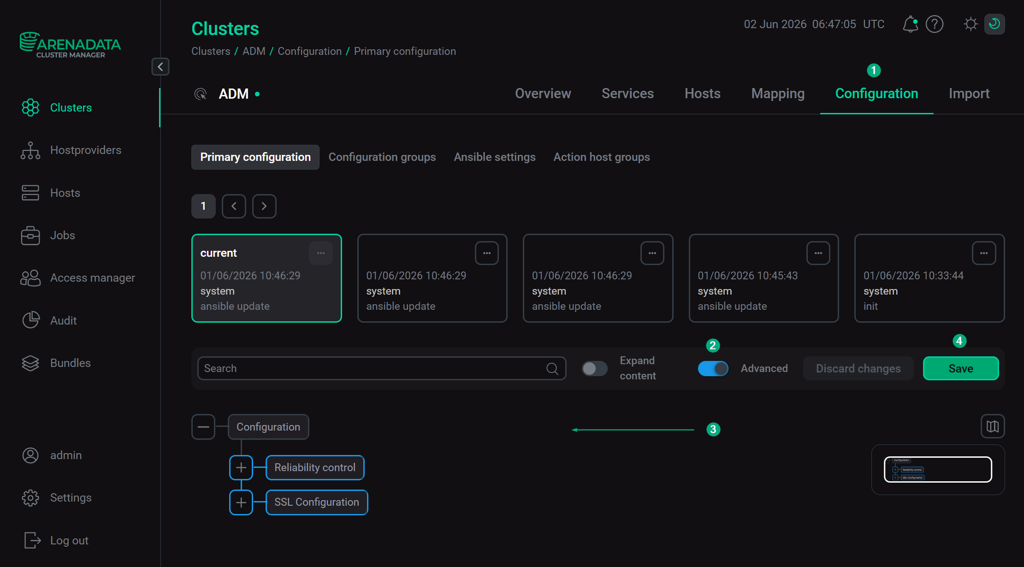Select Primary configuration subtab
The width and height of the screenshot is (1024, 567).
tap(255, 157)
